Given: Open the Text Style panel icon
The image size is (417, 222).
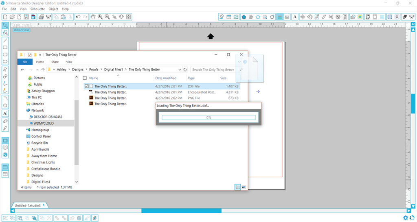Looking at the screenshot, I should pos(295,17).
